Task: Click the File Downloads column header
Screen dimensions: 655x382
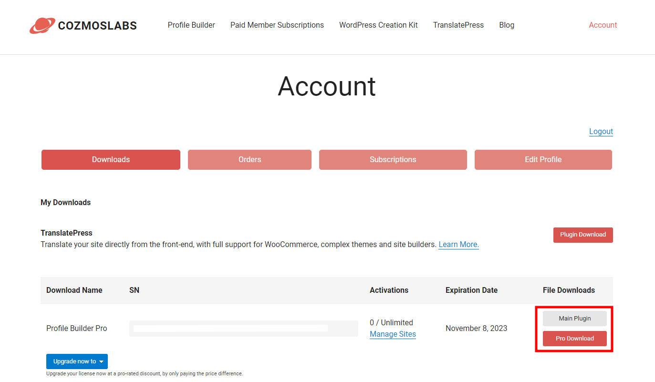Action: (x=569, y=290)
